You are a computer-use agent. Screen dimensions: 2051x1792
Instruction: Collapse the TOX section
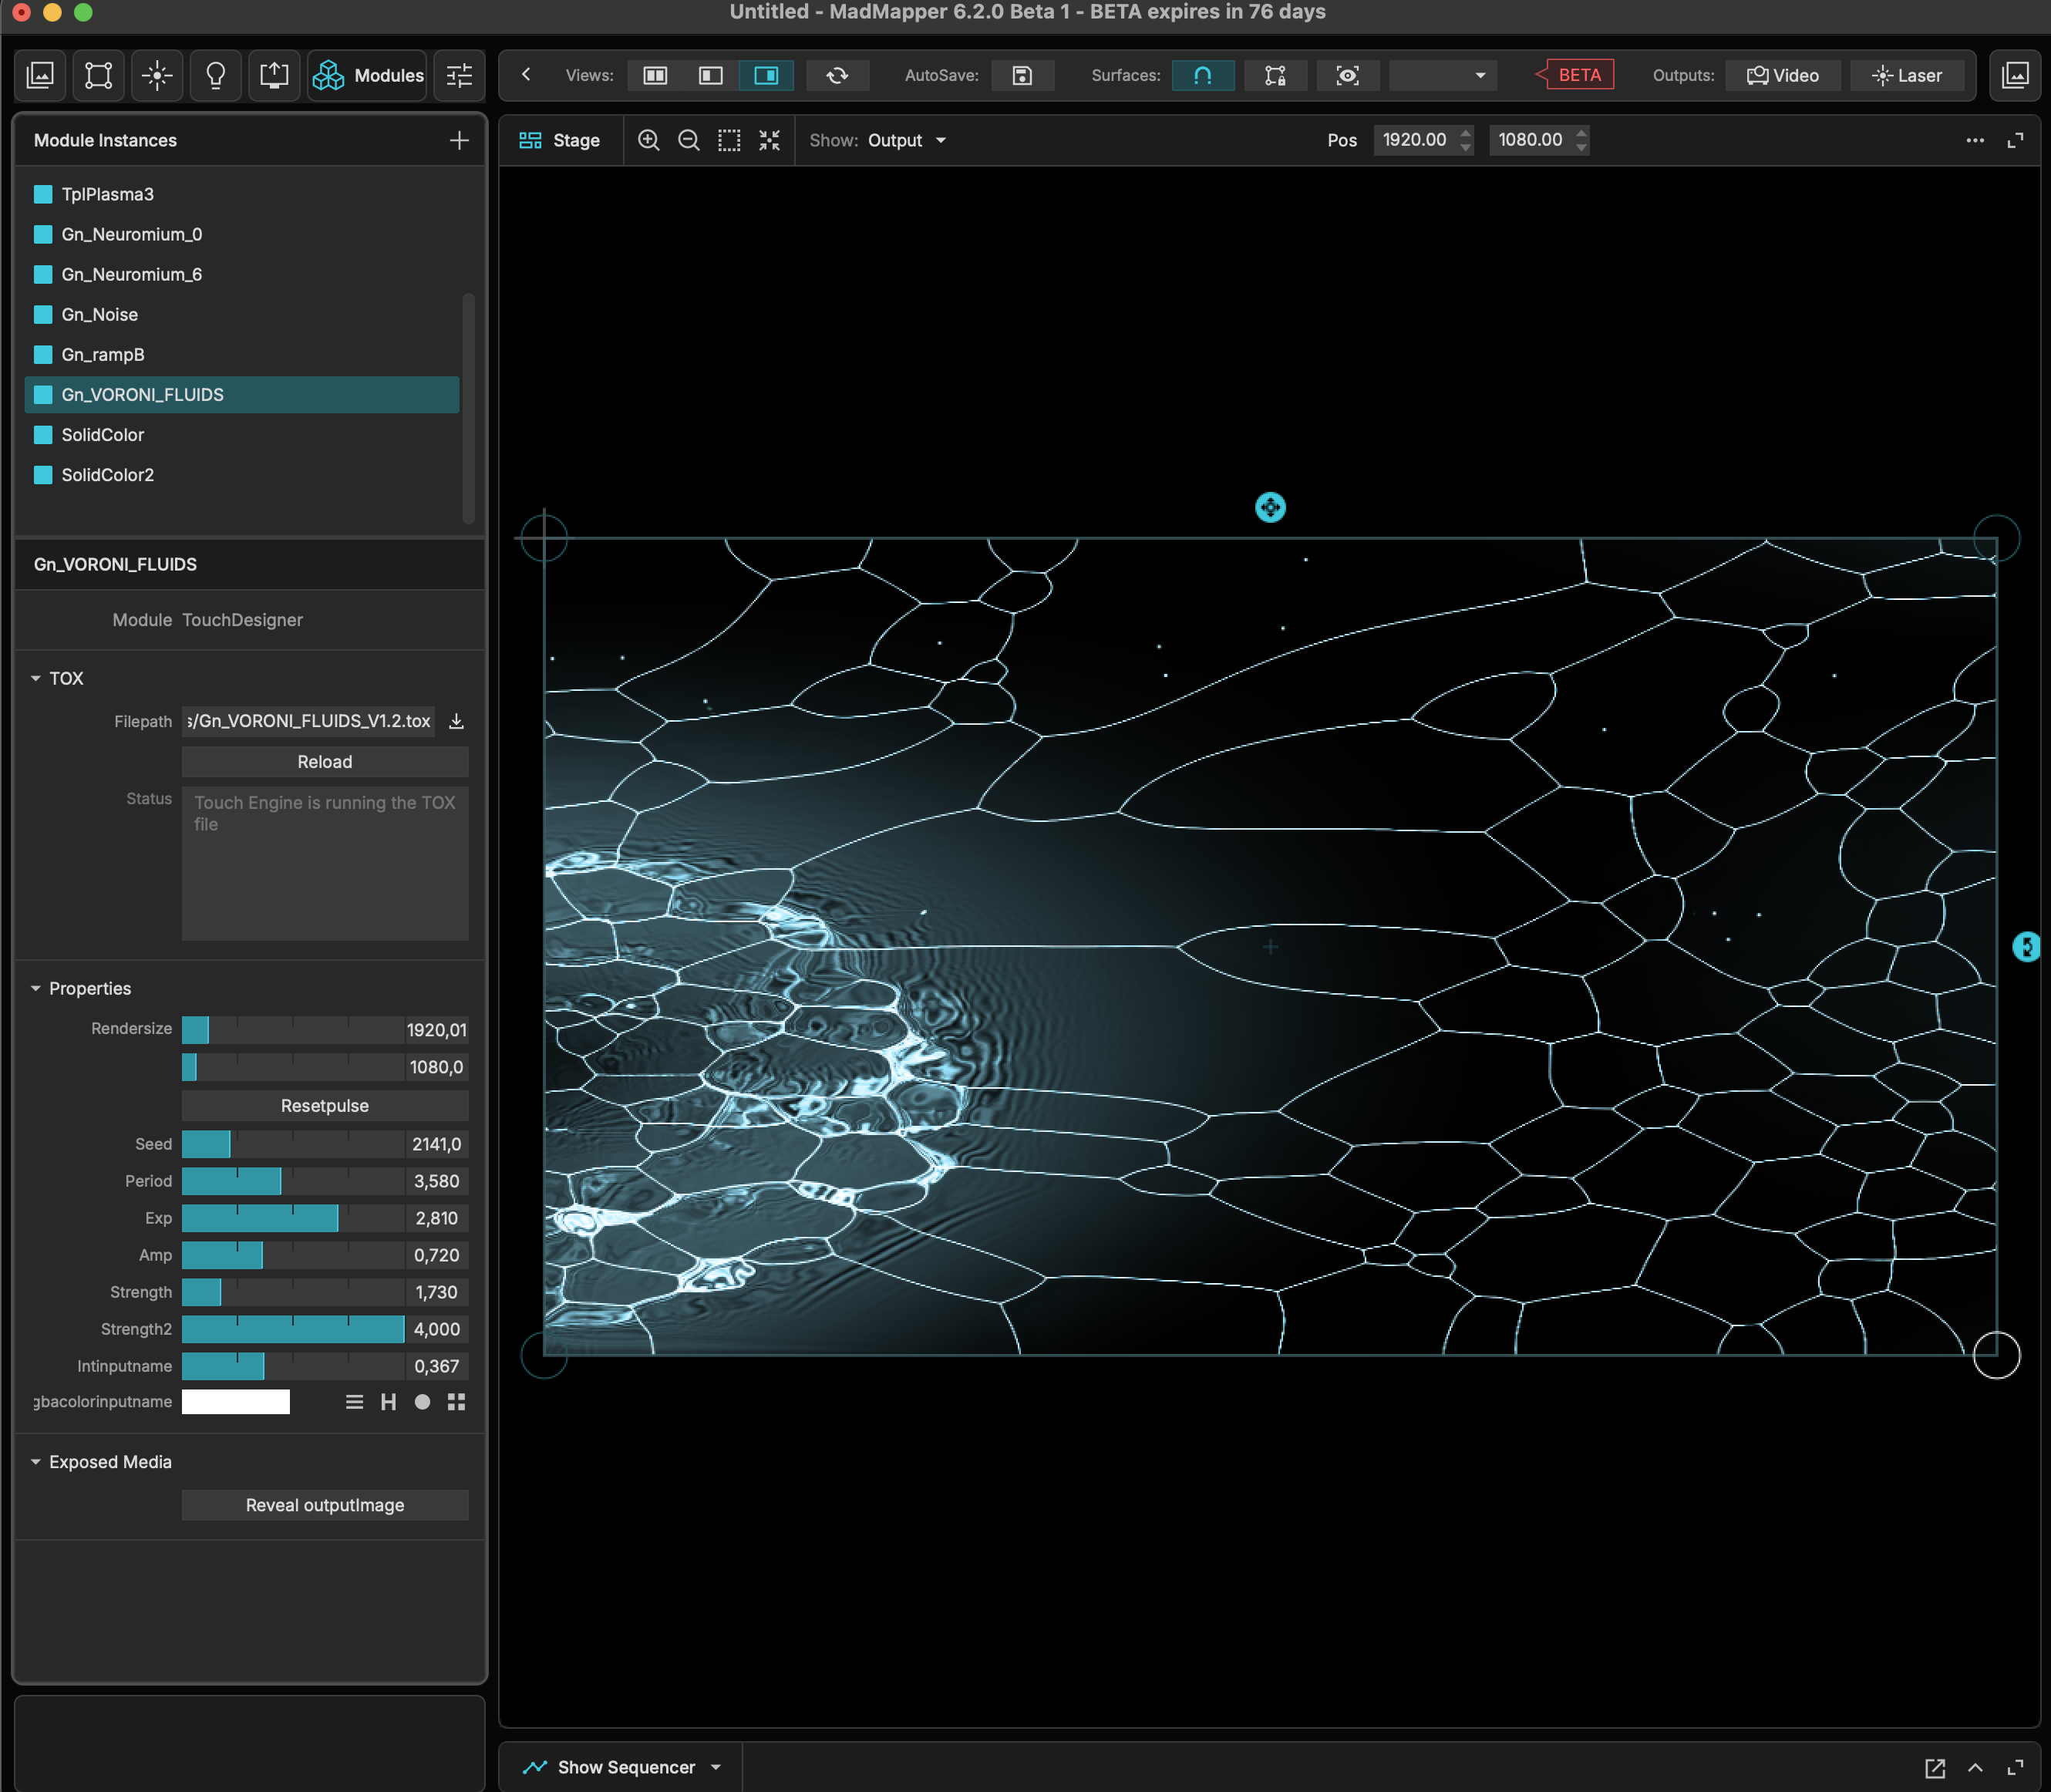coord(36,678)
